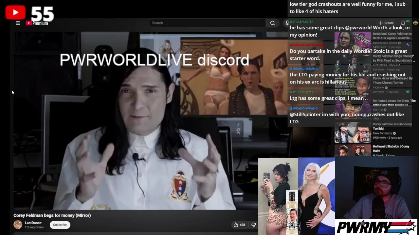The width and height of the screenshot is (419, 235).
Task: Subscribe to the LastDance channel
Action: click(60, 225)
